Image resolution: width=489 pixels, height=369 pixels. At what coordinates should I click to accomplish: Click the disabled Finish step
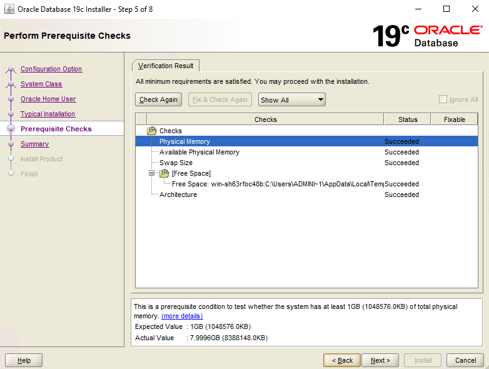pyautogui.click(x=29, y=174)
